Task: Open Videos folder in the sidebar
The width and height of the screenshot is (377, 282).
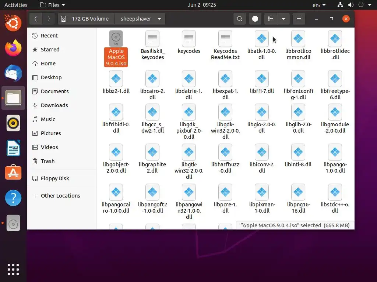Action: (x=62, y=147)
